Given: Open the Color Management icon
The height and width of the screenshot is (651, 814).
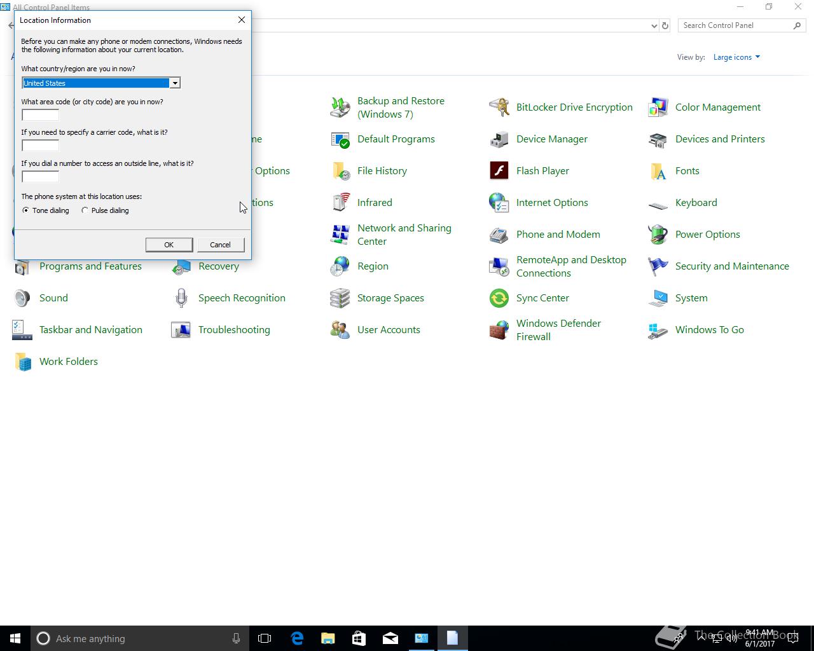Looking at the screenshot, I should point(658,107).
